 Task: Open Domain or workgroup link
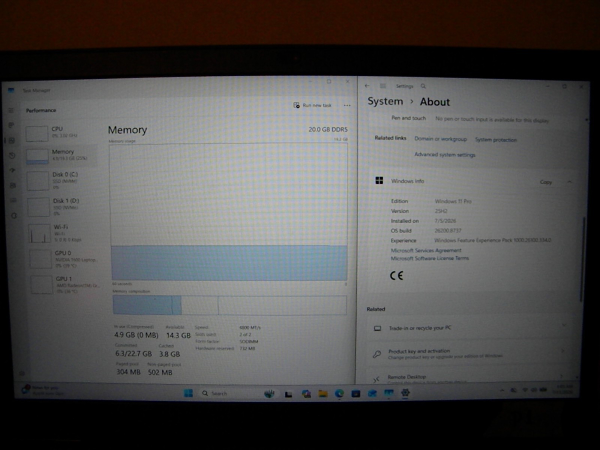pos(441,139)
